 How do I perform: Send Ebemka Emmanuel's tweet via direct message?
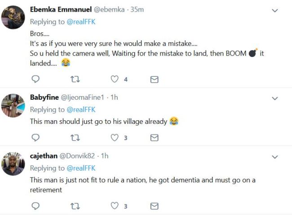pyautogui.click(x=155, y=79)
